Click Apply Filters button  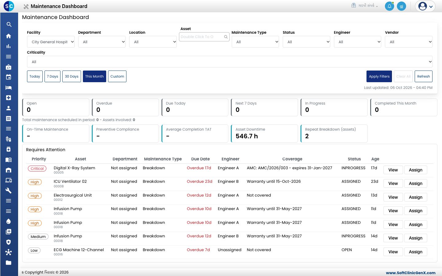(x=379, y=76)
